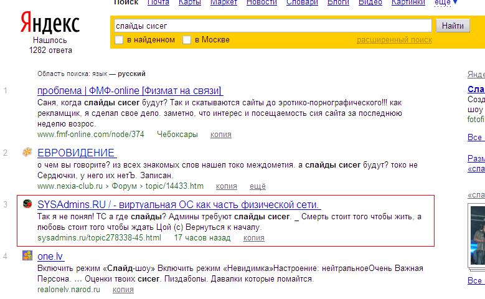The image size is (485, 299).
Task: Visit www.fmf-online.com/node/374 URL
Action: pyautogui.click(x=91, y=135)
